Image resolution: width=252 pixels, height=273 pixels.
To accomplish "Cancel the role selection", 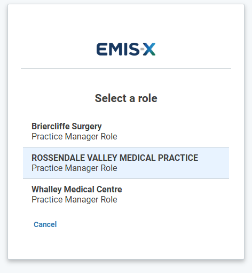I will pos(45,224).
